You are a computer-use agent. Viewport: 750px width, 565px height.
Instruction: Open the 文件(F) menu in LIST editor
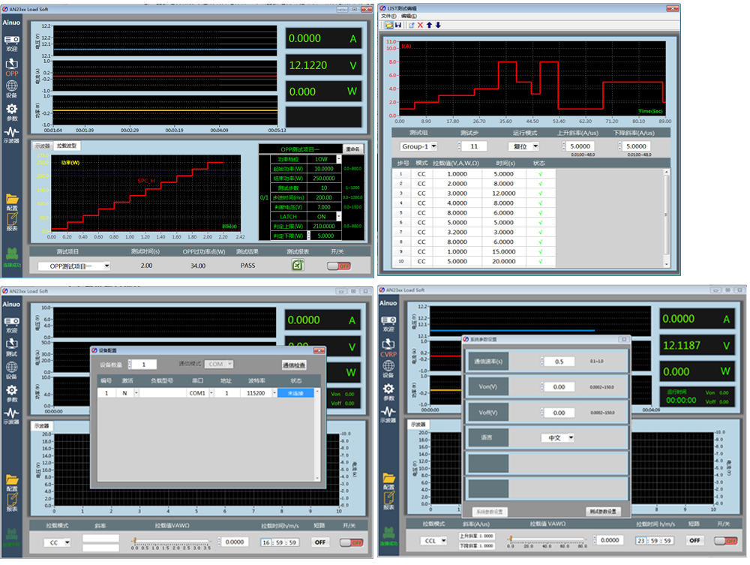pyautogui.click(x=388, y=16)
